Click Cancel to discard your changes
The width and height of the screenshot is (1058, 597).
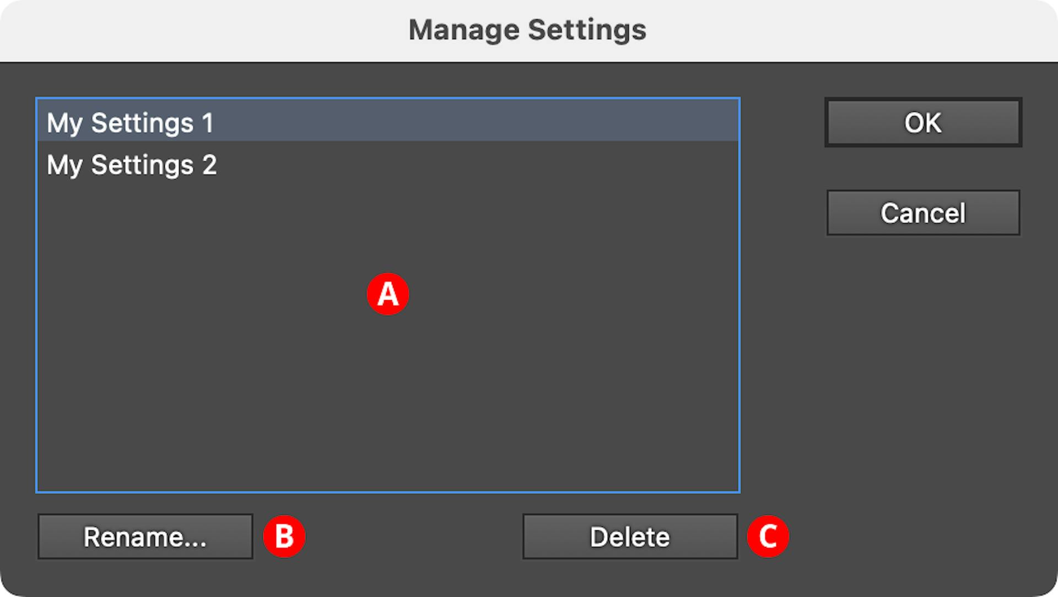tap(922, 213)
